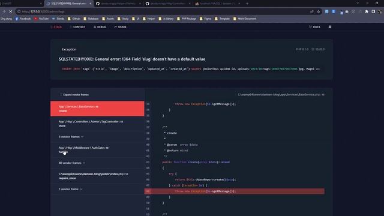The height and width of the screenshot is (216, 384).
Task: Toggle the browser side panel icon
Action: pos(373,11)
